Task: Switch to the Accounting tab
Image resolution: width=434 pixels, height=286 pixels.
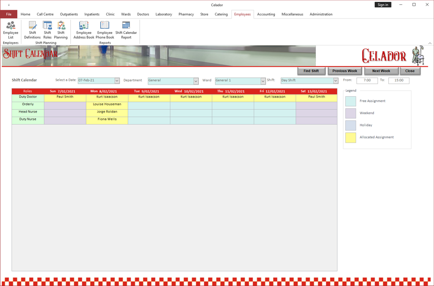Action: click(266, 14)
